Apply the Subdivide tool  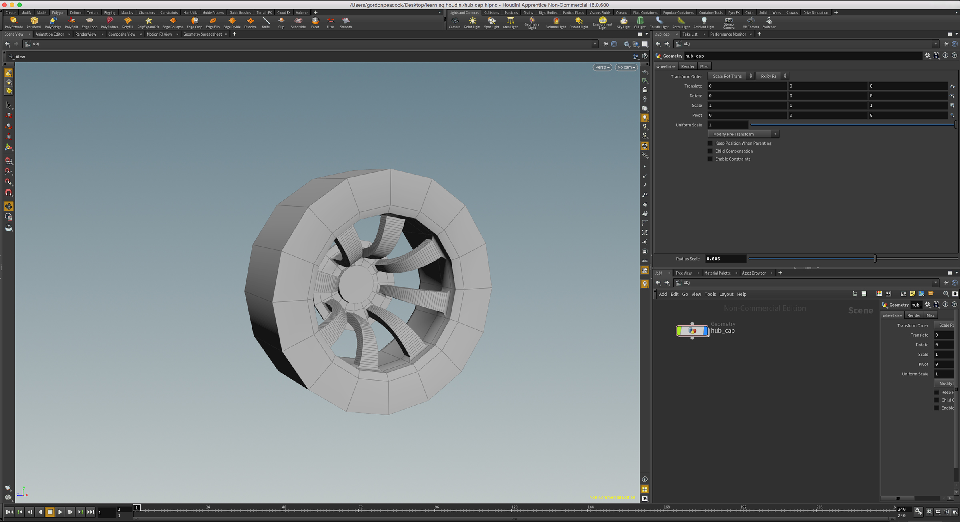pos(298,22)
